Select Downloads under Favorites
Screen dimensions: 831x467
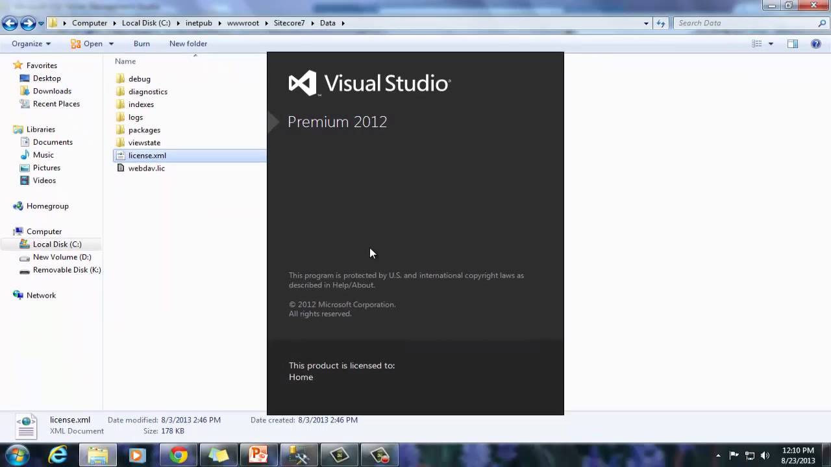[x=52, y=91]
